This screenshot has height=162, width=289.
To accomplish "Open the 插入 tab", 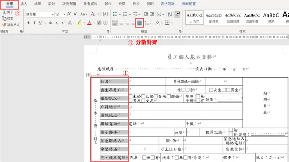I will [x=23, y=4].
